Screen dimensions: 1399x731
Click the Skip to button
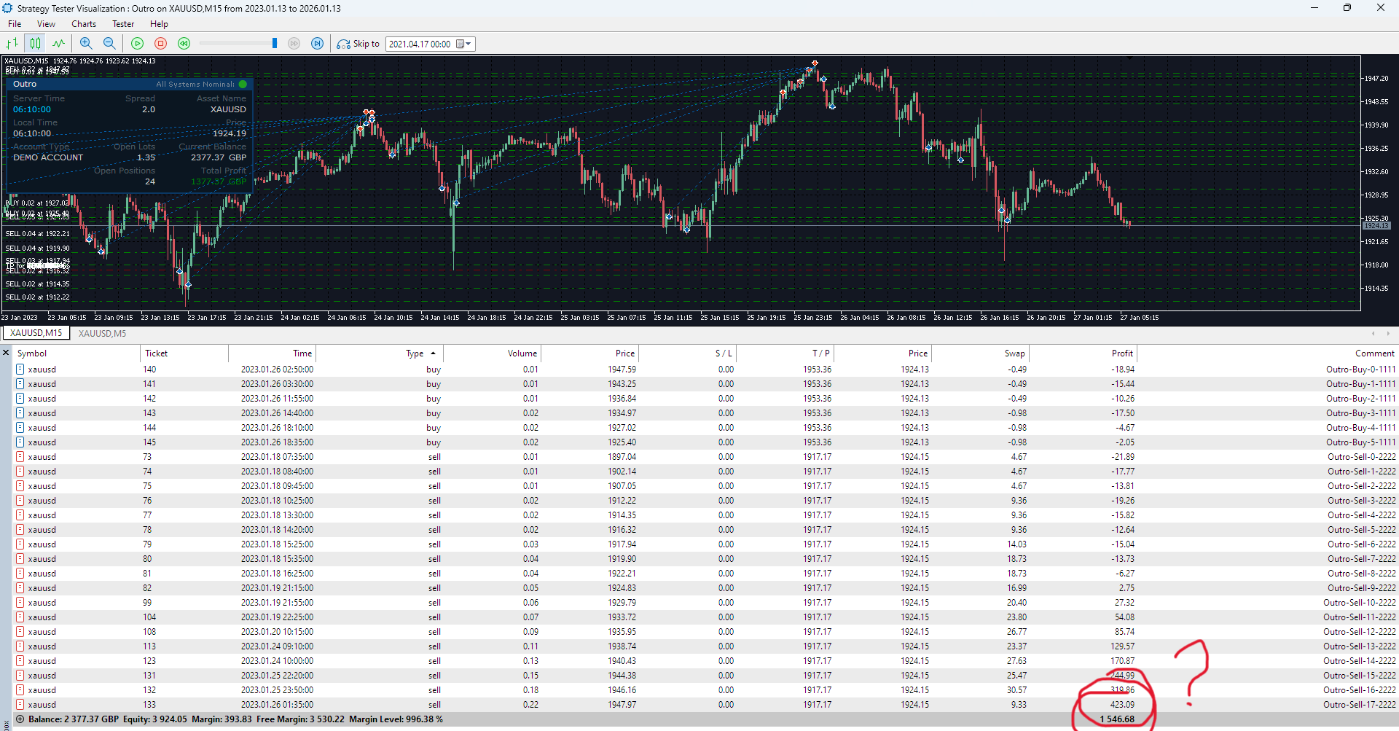pyautogui.click(x=358, y=44)
